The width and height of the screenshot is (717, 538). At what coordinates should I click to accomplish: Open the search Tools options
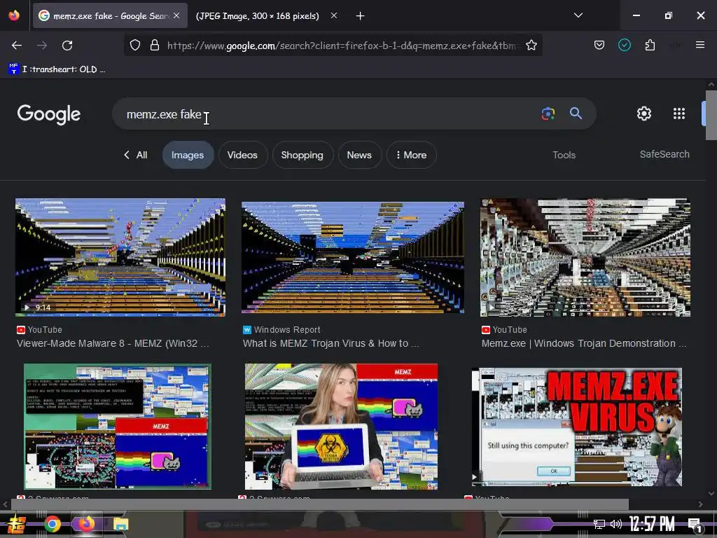coord(564,155)
